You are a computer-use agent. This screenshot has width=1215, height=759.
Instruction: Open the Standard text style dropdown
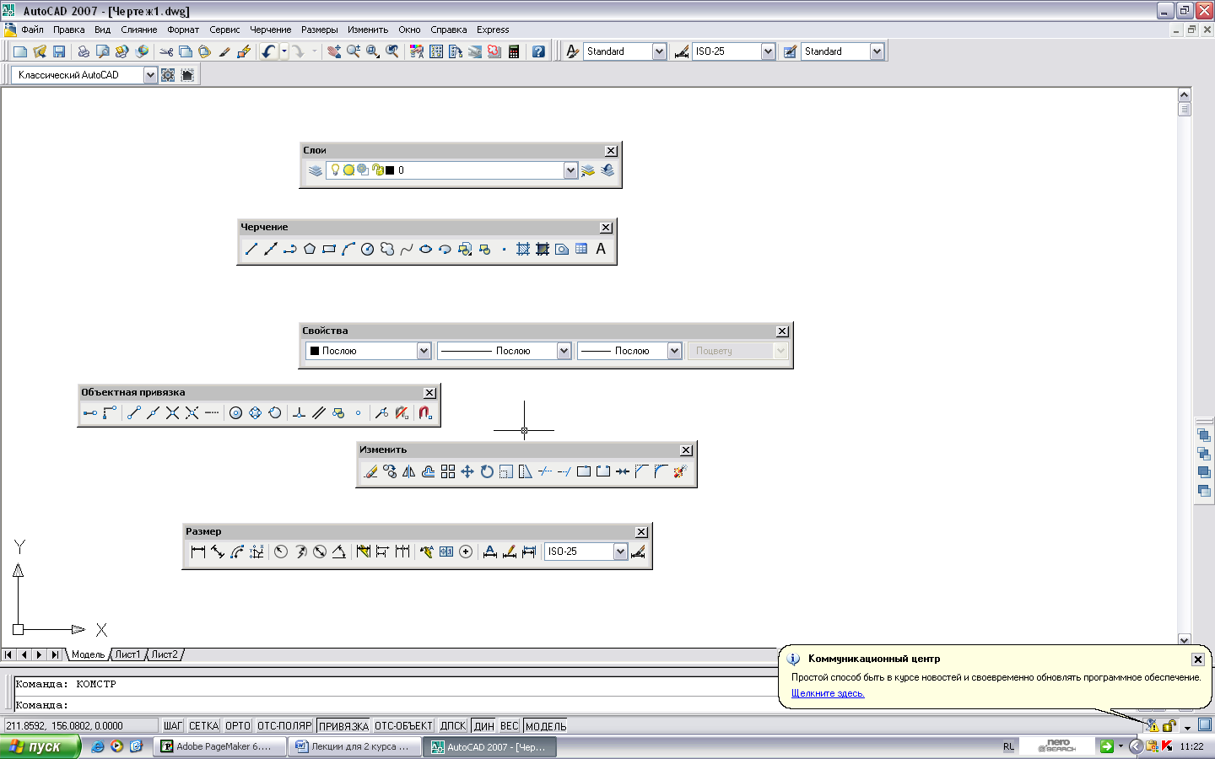(659, 51)
